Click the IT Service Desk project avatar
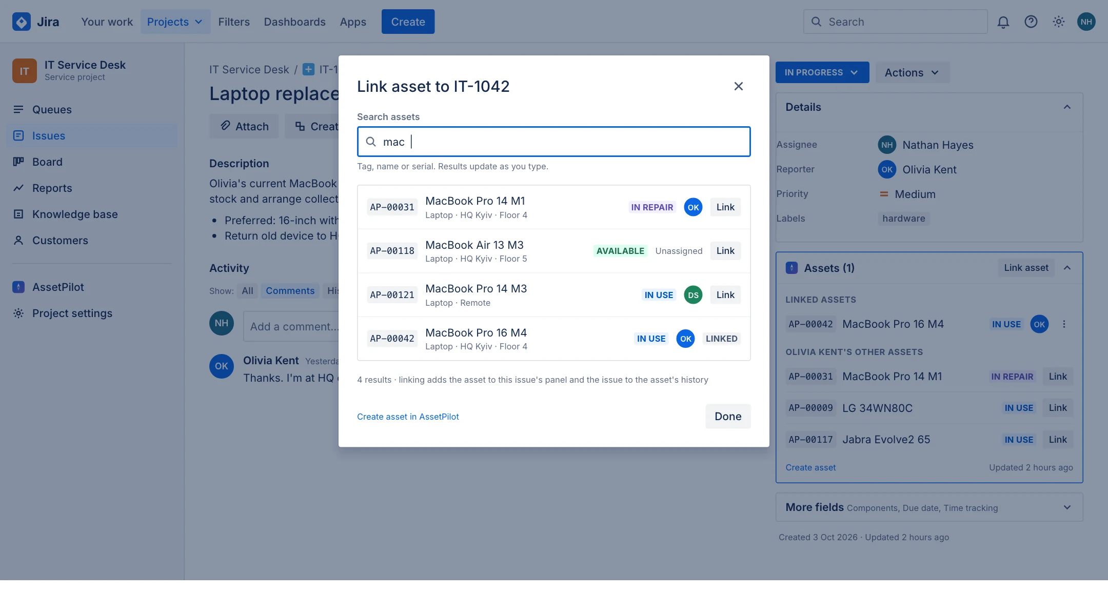The height and width of the screenshot is (611, 1108). [x=25, y=71]
